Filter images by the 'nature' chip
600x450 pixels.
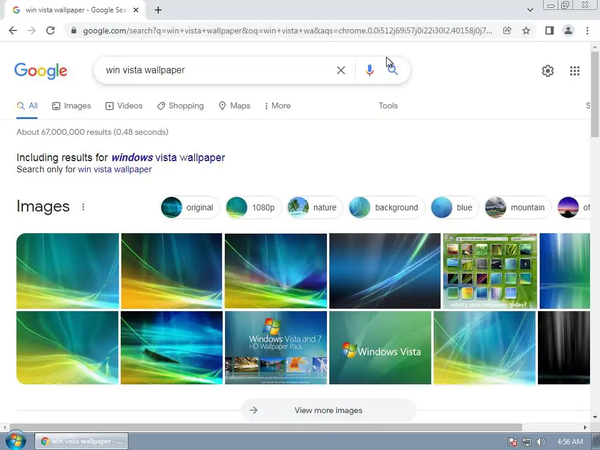[x=315, y=207]
